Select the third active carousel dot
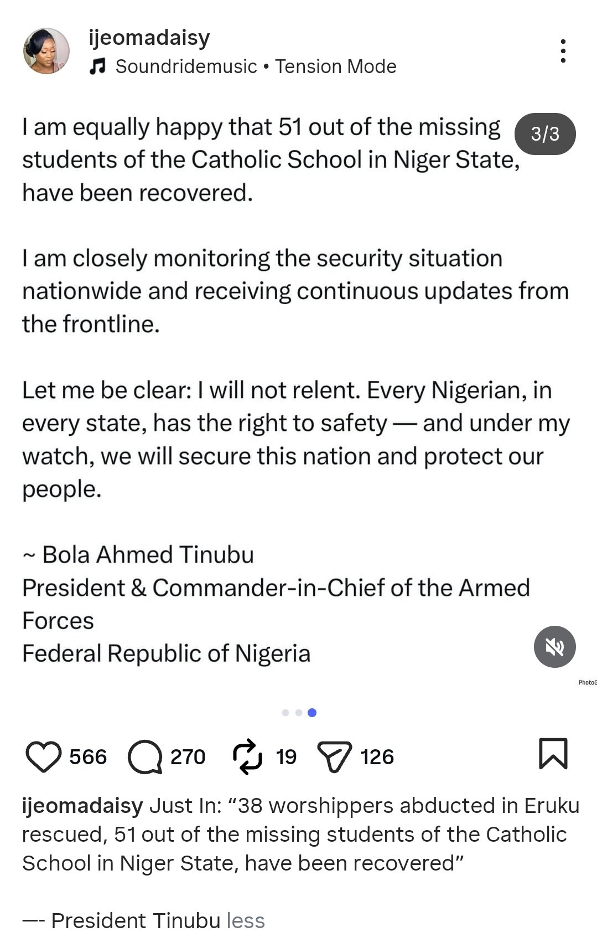Viewport: 597px width, 932px height. [x=312, y=713]
